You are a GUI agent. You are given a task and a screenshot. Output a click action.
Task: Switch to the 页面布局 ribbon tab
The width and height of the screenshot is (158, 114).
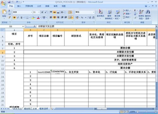tap(29, 6)
